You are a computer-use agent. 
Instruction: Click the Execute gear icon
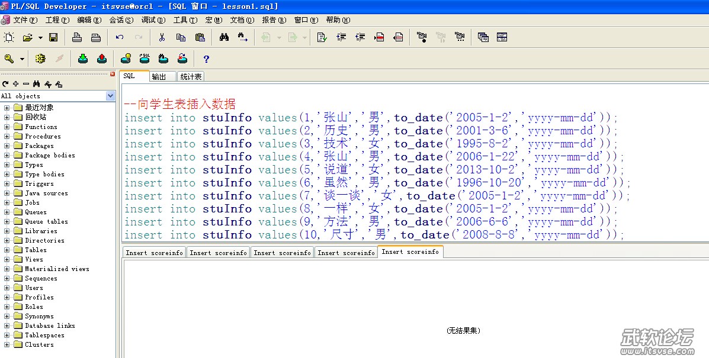point(40,59)
